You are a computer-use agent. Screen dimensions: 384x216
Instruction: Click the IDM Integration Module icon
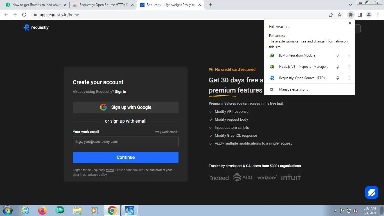tap(272, 55)
